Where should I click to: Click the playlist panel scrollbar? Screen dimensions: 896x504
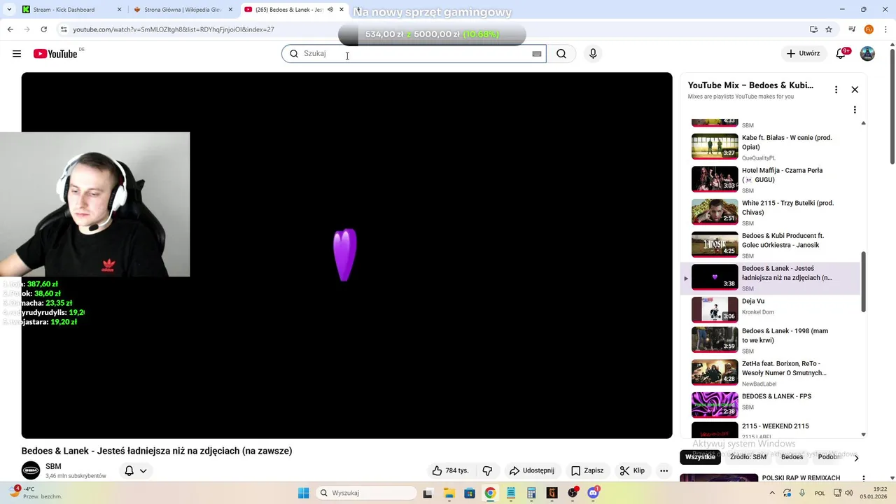863,281
